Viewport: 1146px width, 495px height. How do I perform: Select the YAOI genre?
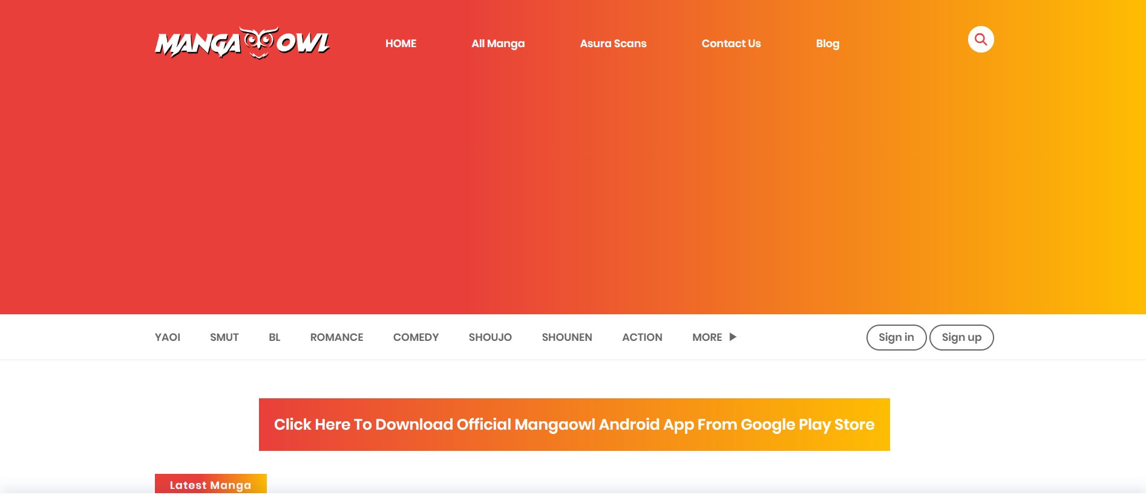tap(168, 337)
